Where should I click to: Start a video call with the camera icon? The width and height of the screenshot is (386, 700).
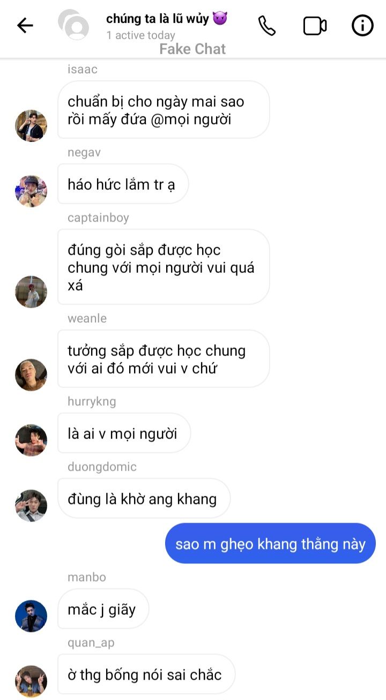315,26
